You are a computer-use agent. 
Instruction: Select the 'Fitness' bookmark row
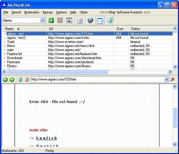(x=87, y=66)
